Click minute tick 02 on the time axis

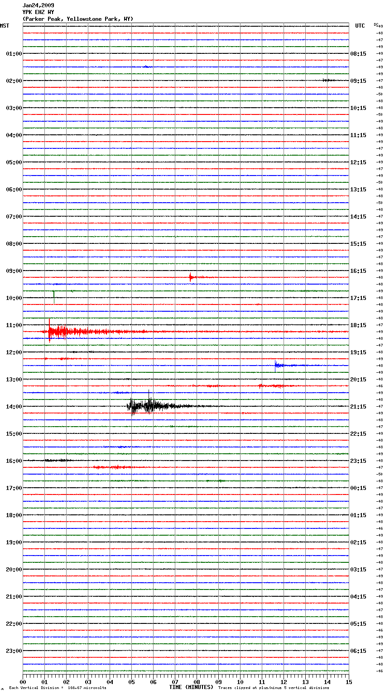pyautogui.click(x=66, y=682)
